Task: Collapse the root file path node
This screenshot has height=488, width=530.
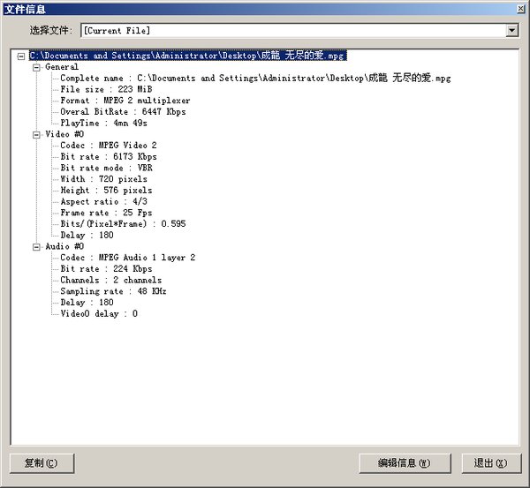Action: pyautogui.click(x=21, y=56)
